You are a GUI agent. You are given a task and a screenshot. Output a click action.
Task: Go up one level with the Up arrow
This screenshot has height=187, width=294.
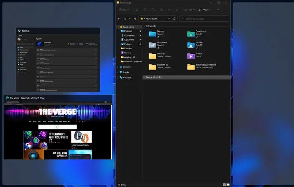(135, 19)
